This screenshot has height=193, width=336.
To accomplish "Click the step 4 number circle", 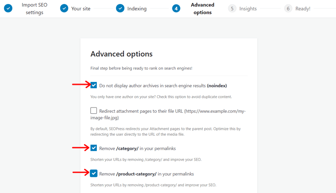I will [176, 8].
